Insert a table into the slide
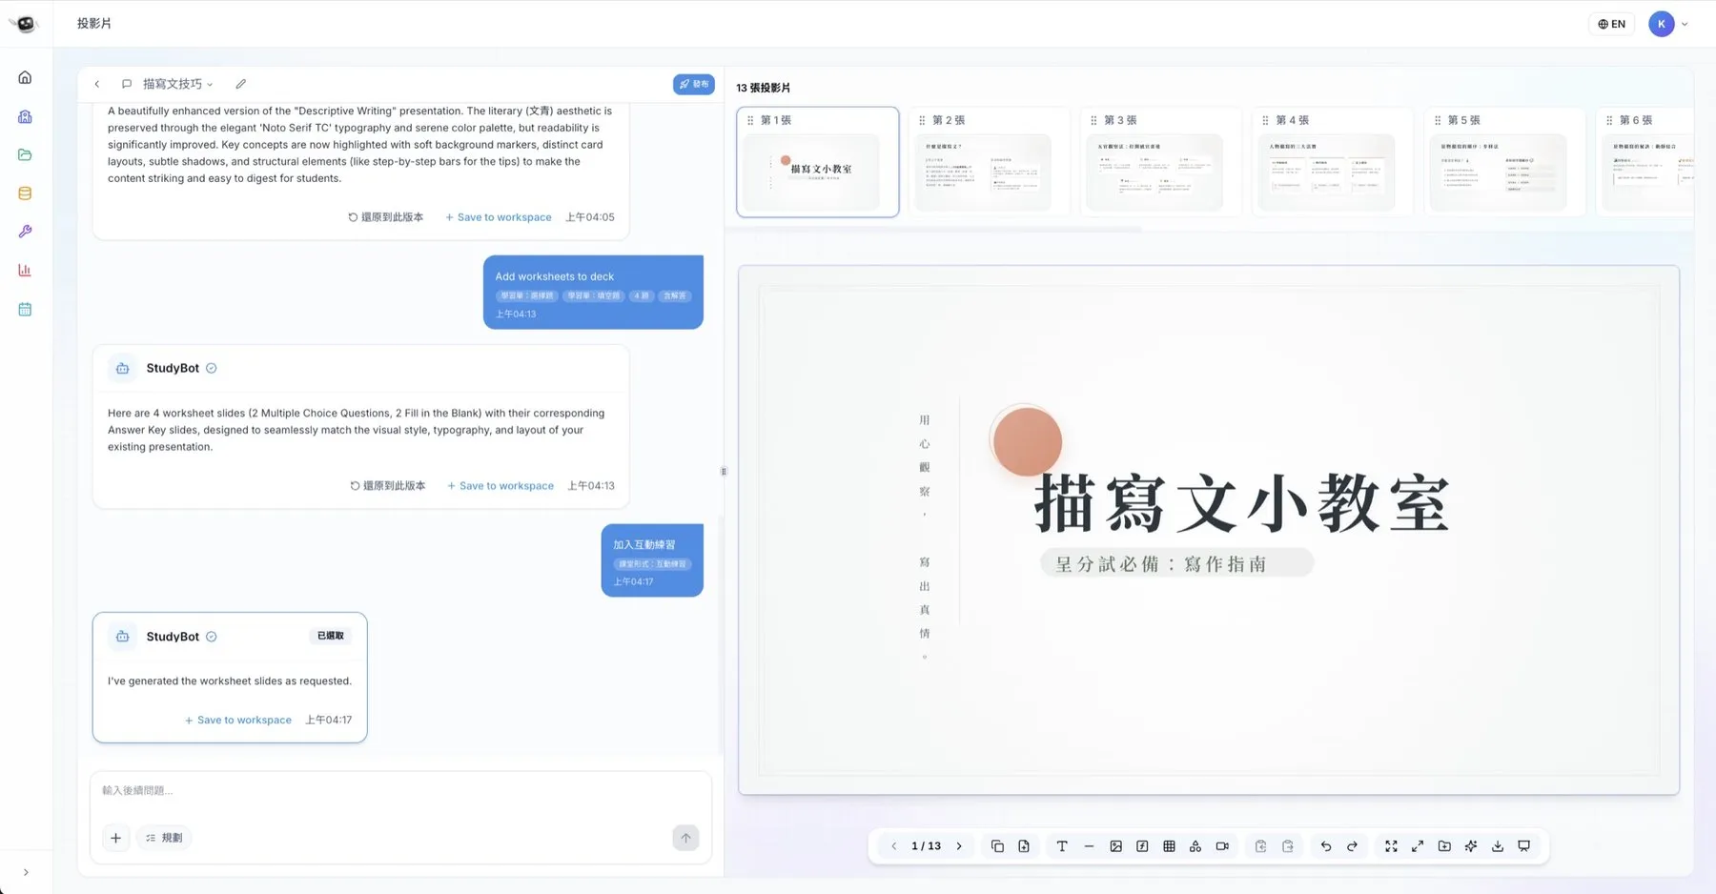Screen dimensions: 1716x894 click(x=1169, y=846)
